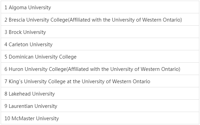The image size is (200, 125).
Task: Choose Carleton University in the list
Action: pyautogui.click(x=100, y=44)
